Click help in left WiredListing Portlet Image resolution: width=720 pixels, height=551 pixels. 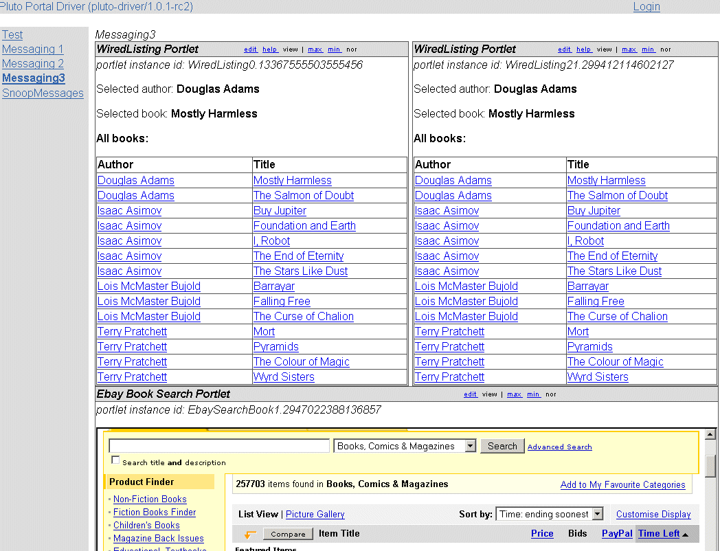[x=269, y=49]
